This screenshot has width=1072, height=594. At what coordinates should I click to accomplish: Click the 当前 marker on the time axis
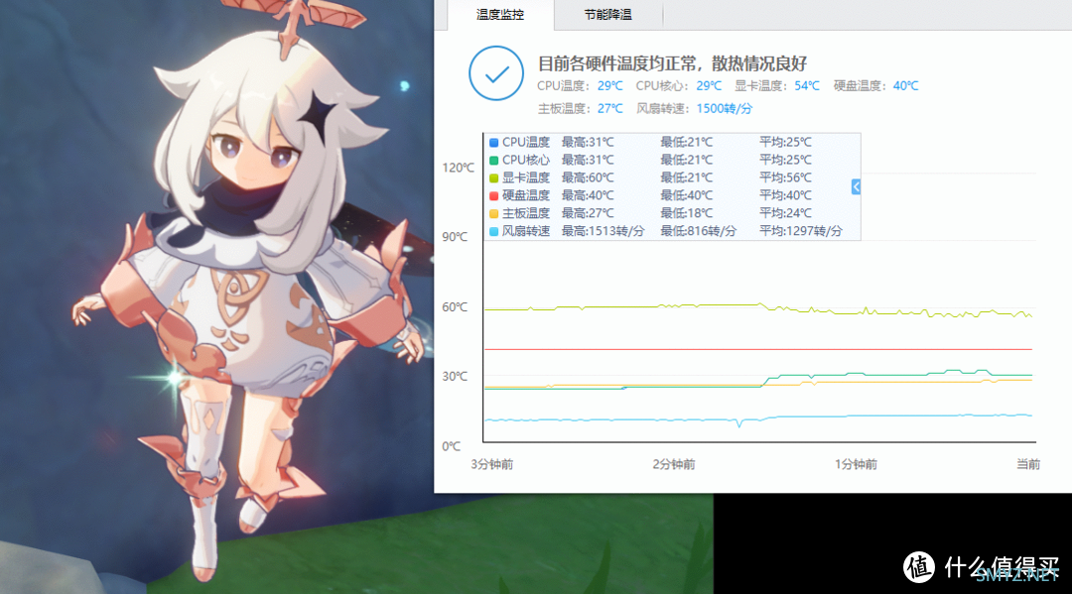point(1027,464)
